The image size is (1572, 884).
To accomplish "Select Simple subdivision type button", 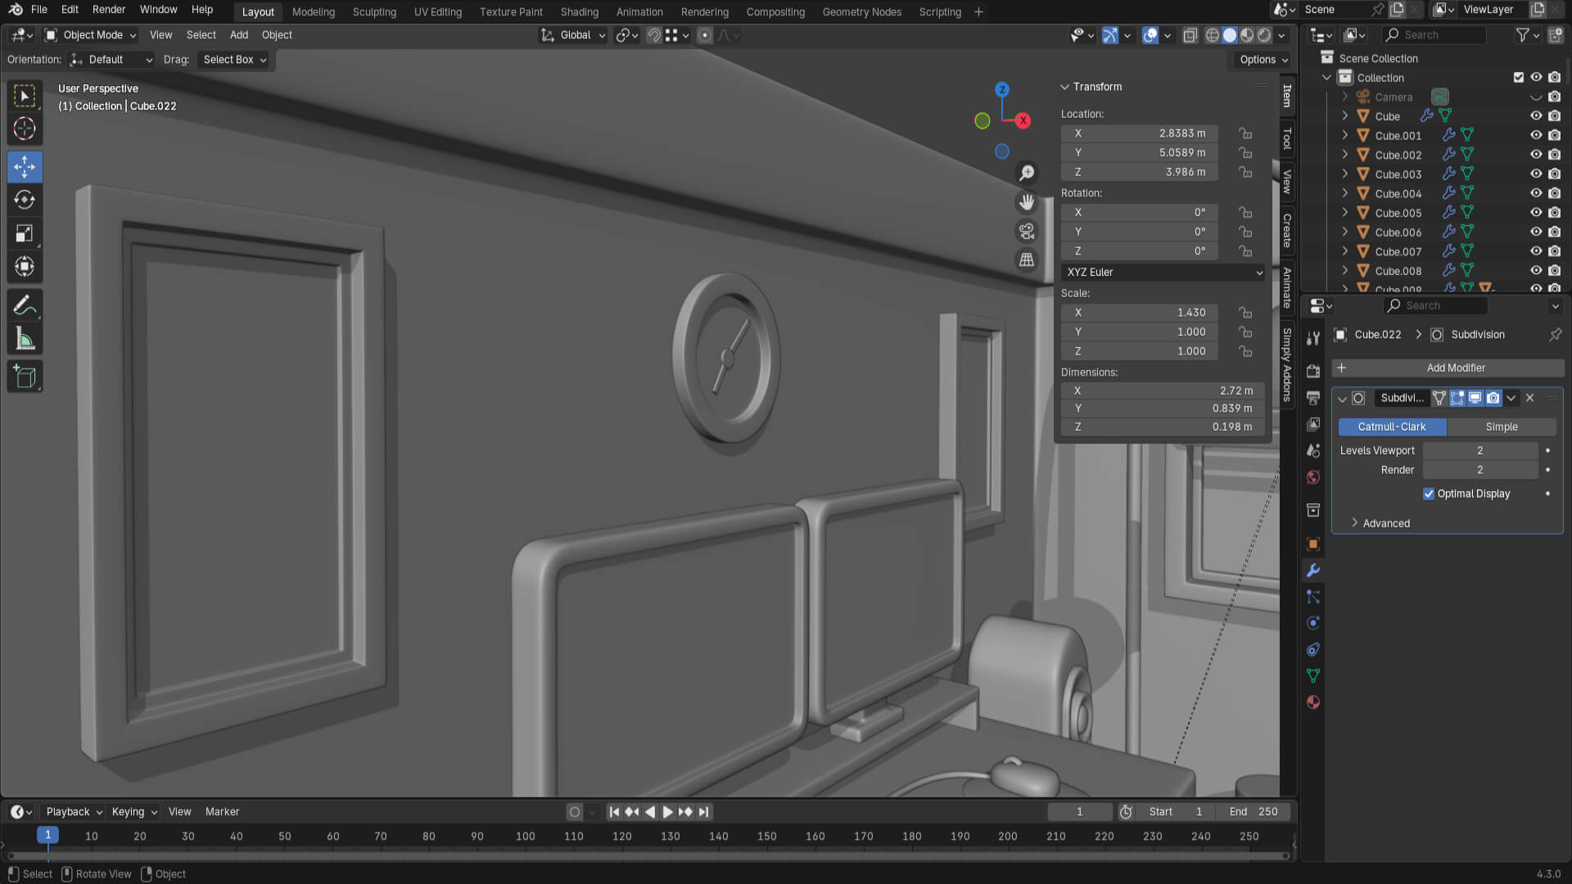I will pyautogui.click(x=1501, y=427).
